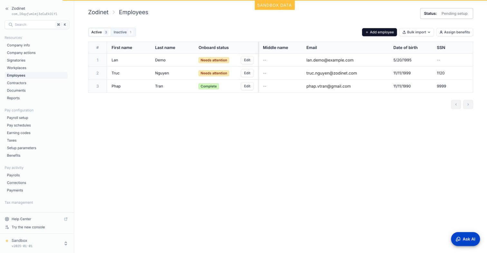Screen dimensions: 487x253
Task: Edit employee Lan Demo
Action: pyautogui.click(x=247, y=60)
